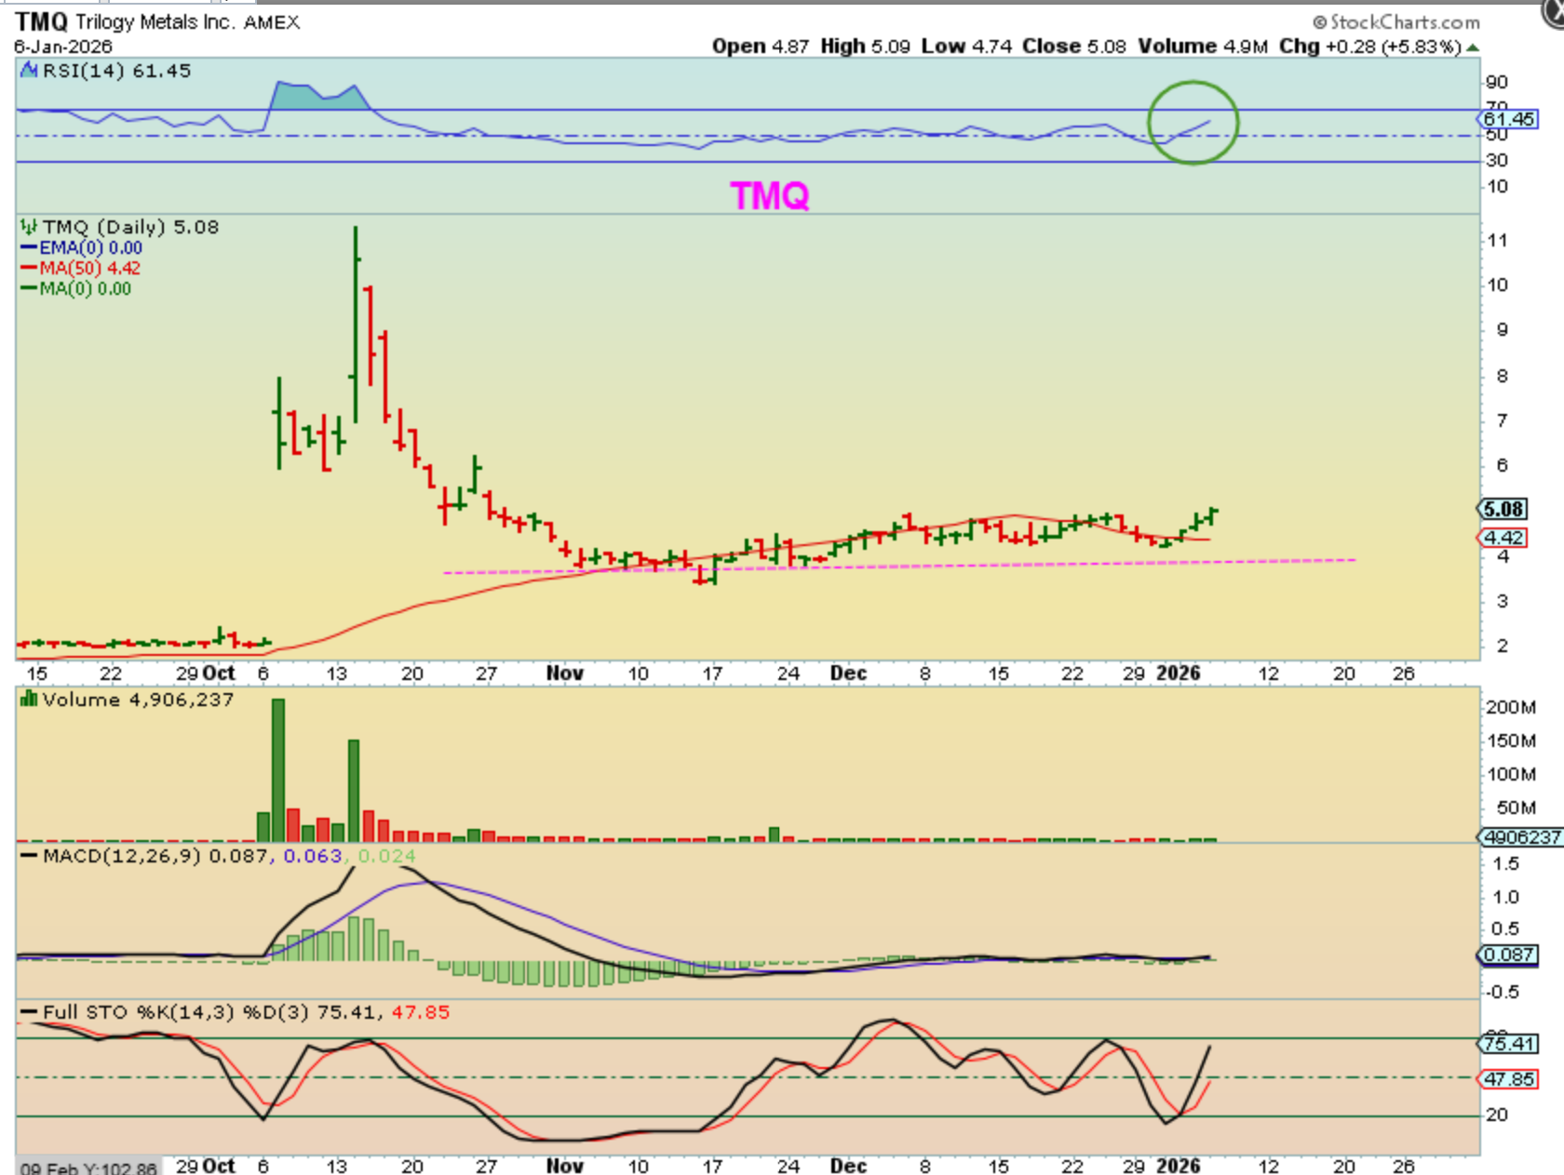Click the 2026 label on the price chart date axis
1564x1175 pixels.
coord(1178,674)
